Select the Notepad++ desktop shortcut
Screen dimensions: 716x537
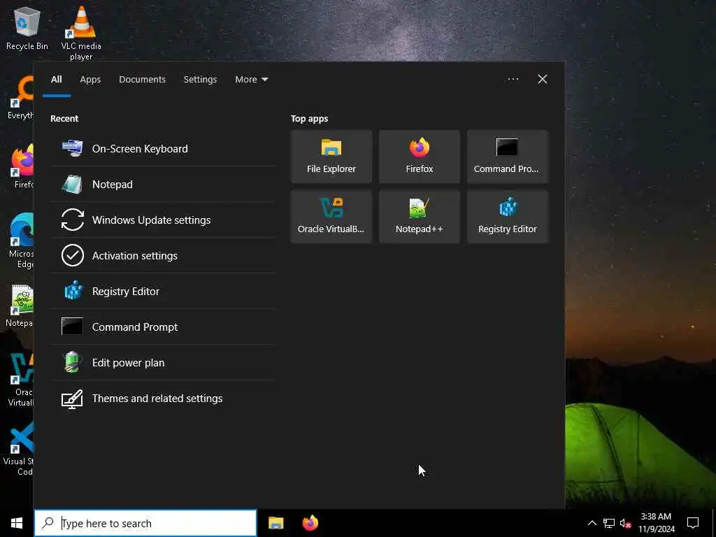pyautogui.click(x=20, y=306)
